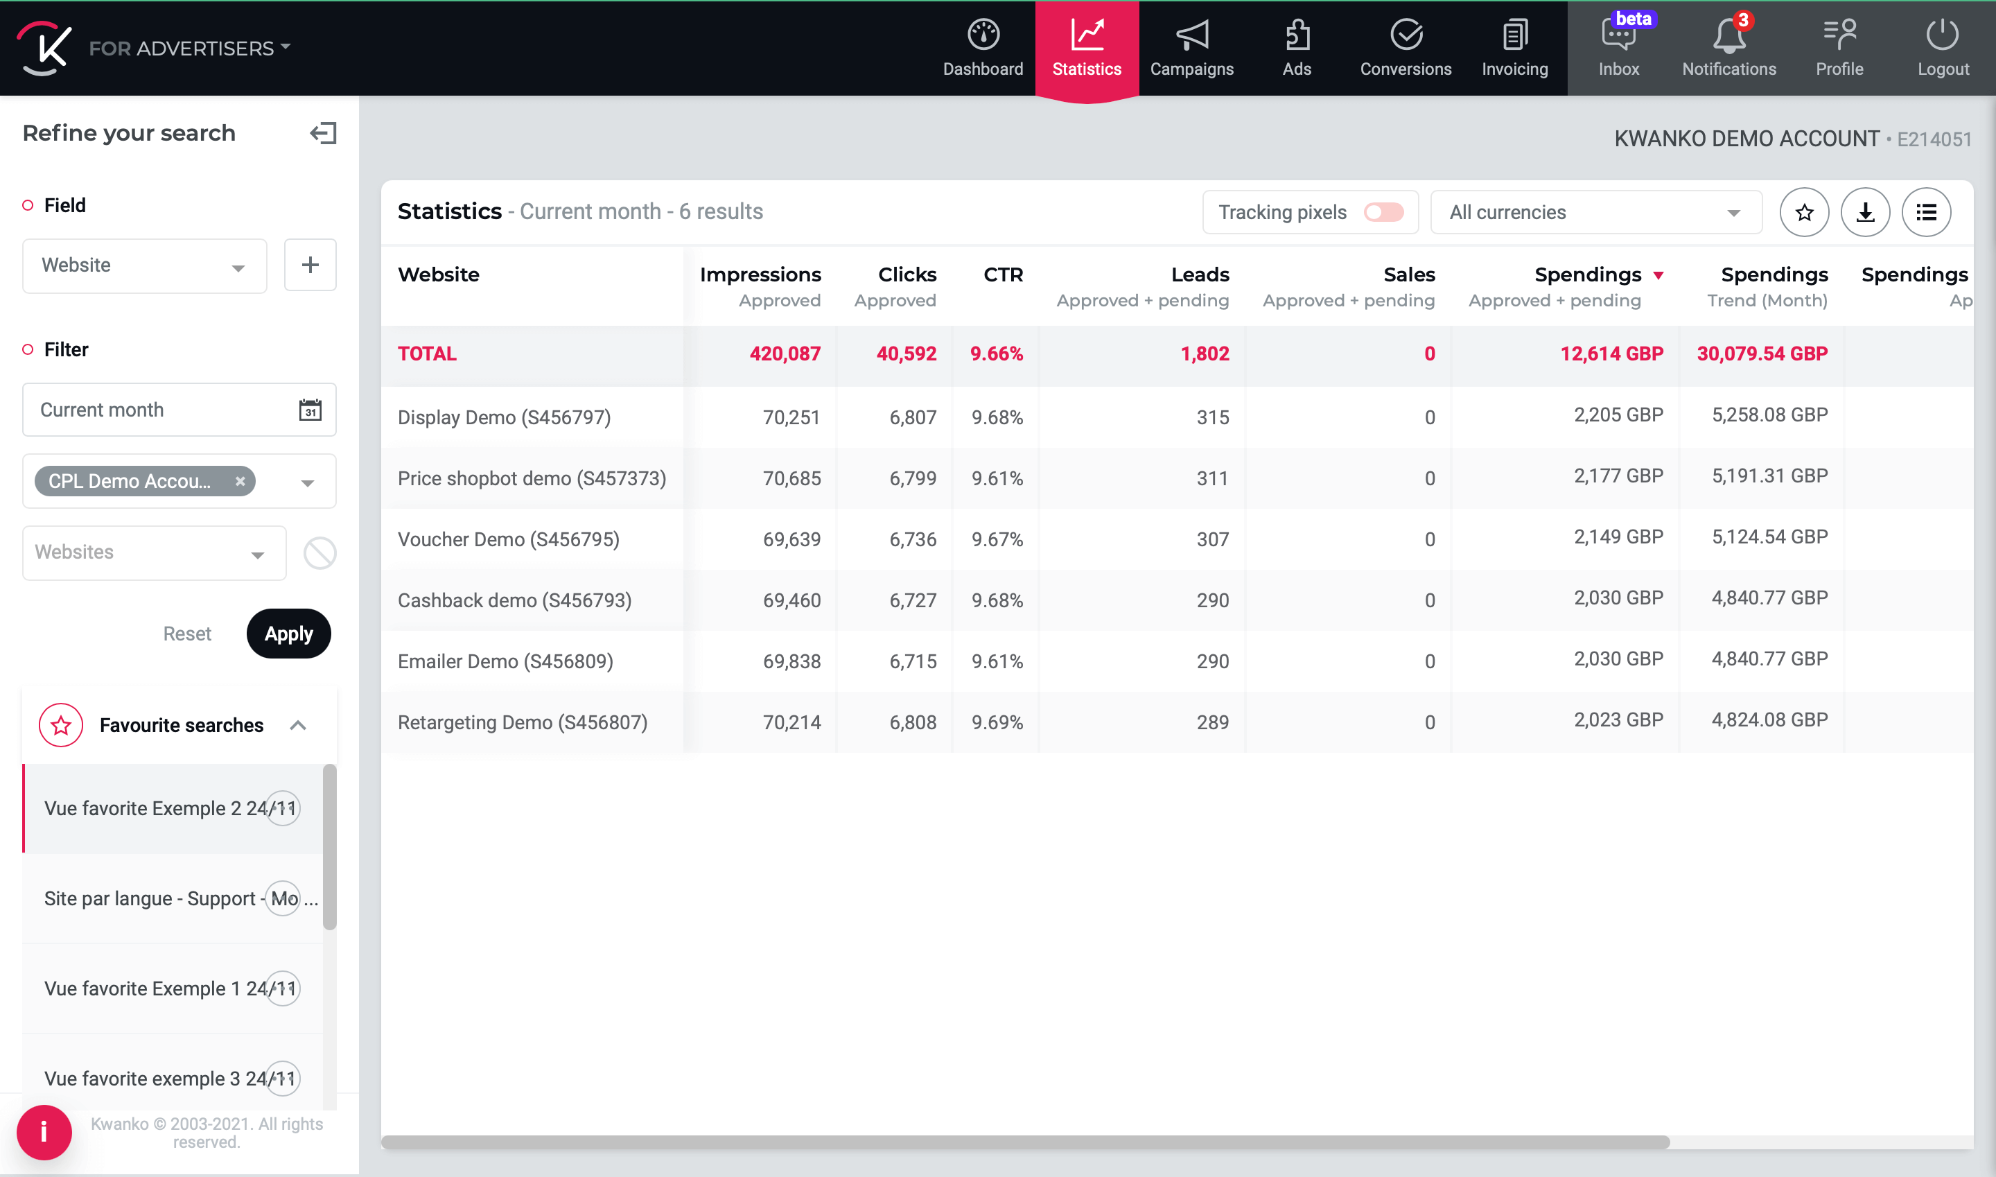Navigate to Campaigns section
The image size is (1996, 1177).
(1192, 48)
